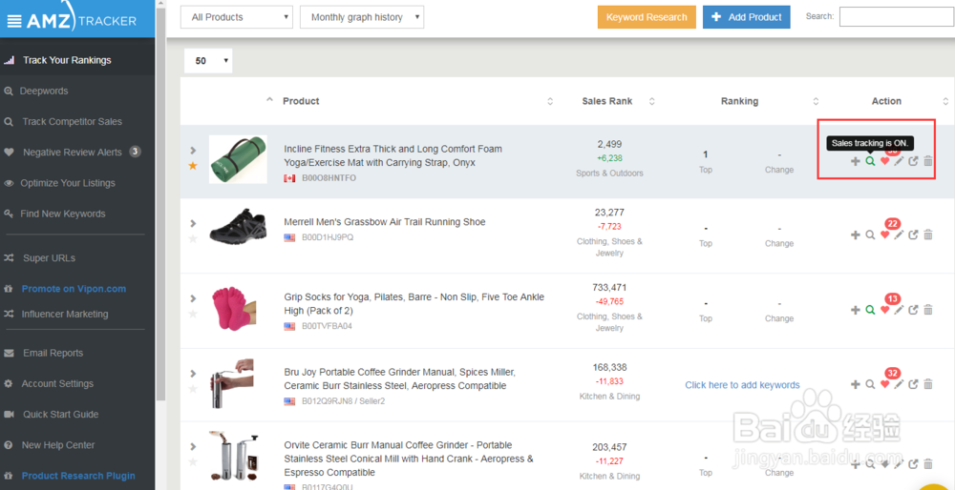This screenshot has height=490, width=955.
Task: Expand the Merrell running shoe row chevron
Action: [x=193, y=224]
